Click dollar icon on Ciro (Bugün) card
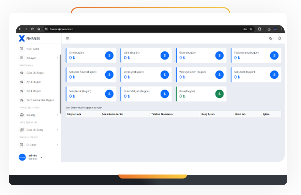Screen dimensions: 301x195 109,55
